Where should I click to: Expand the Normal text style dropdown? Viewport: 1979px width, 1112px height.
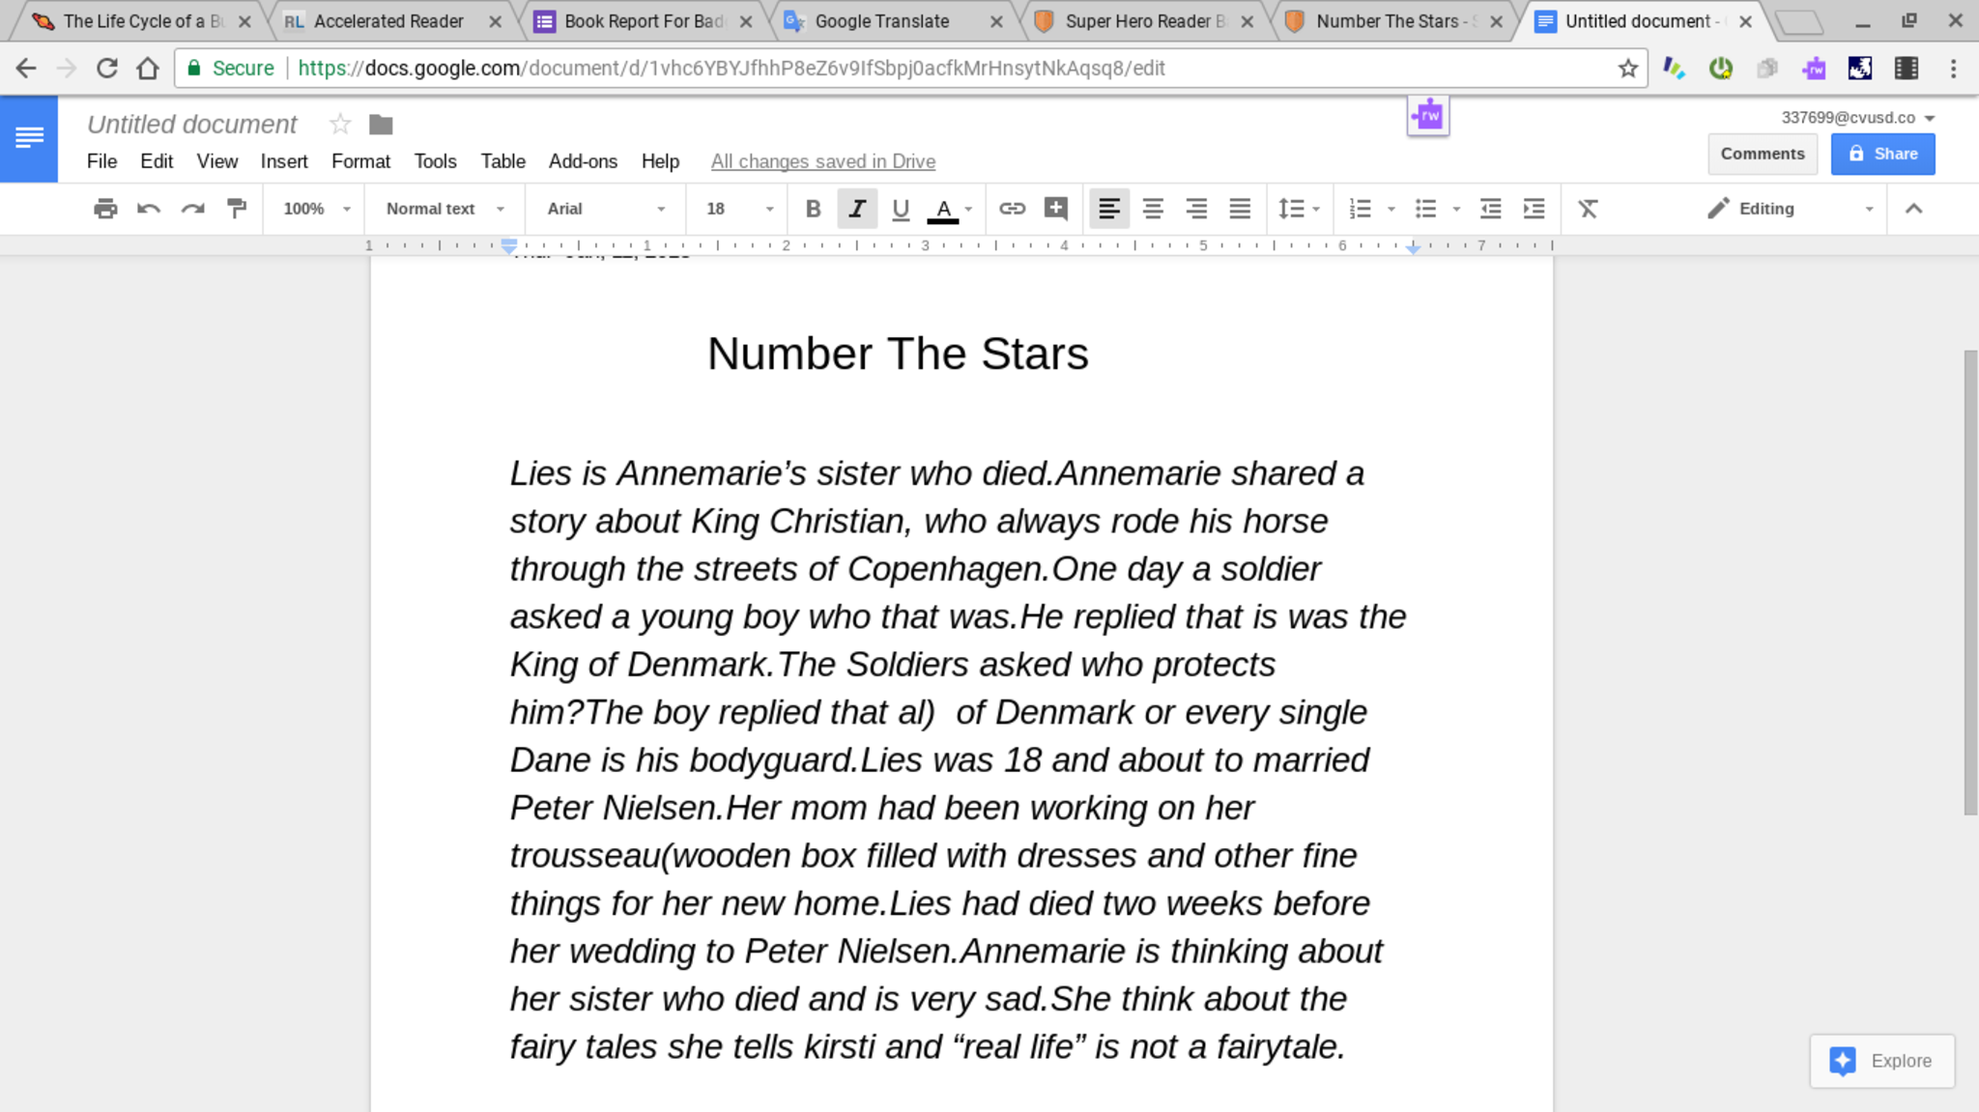[445, 209]
